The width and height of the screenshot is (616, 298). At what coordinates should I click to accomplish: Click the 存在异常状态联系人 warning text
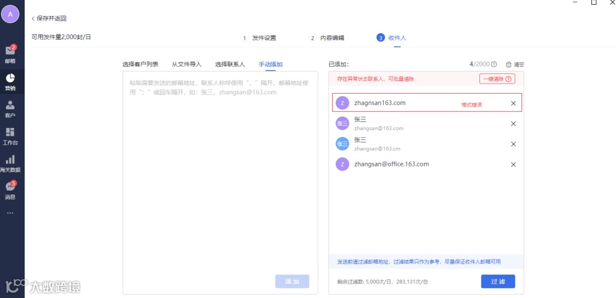click(x=375, y=79)
